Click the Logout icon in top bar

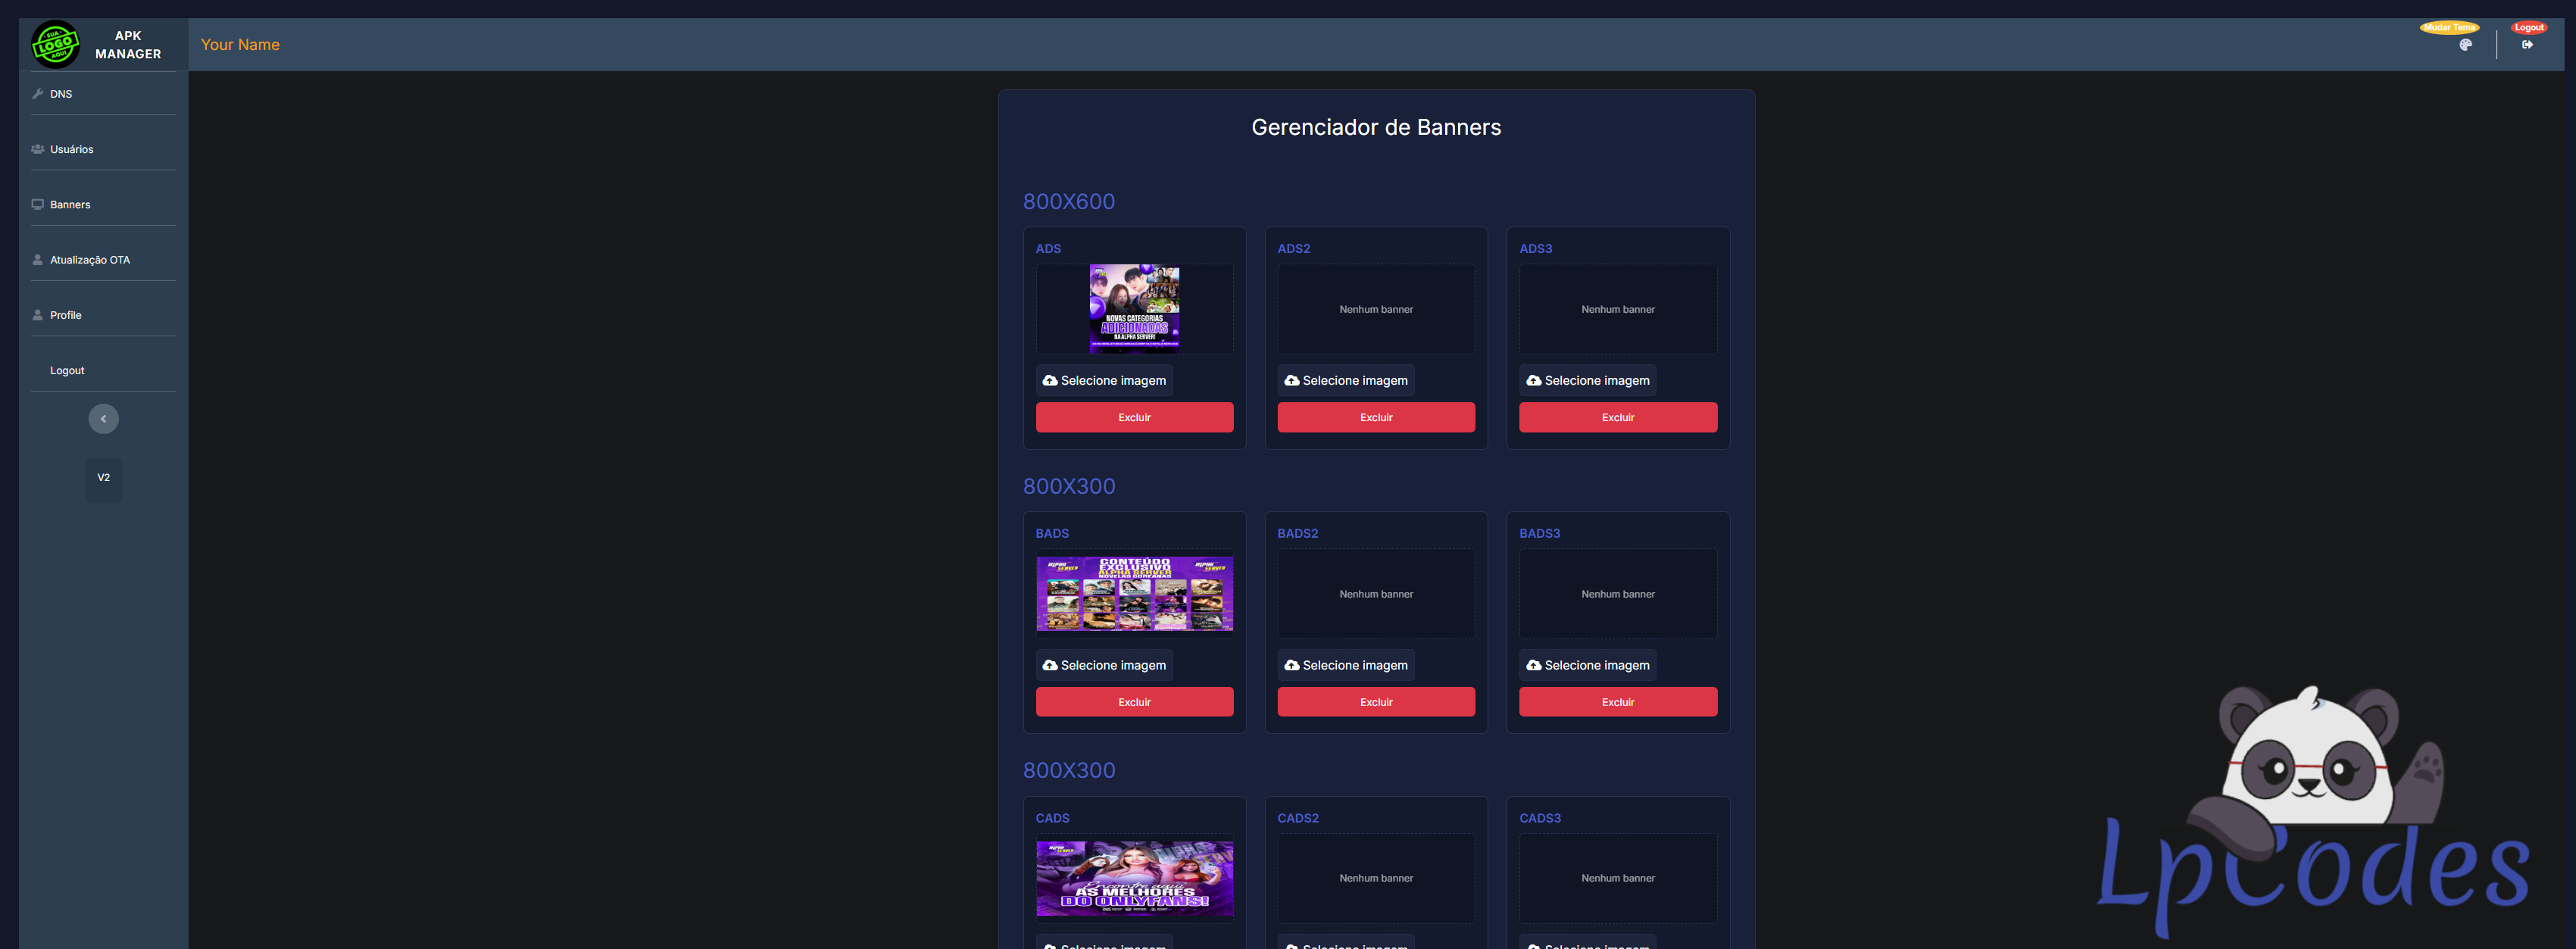click(x=2527, y=45)
